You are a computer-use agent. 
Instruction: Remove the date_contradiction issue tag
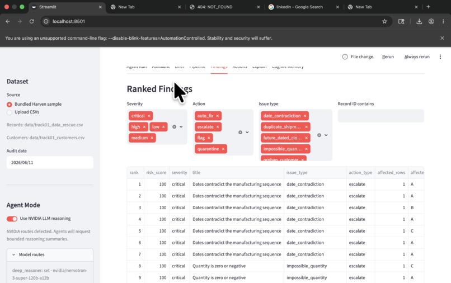[x=305, y=116]
